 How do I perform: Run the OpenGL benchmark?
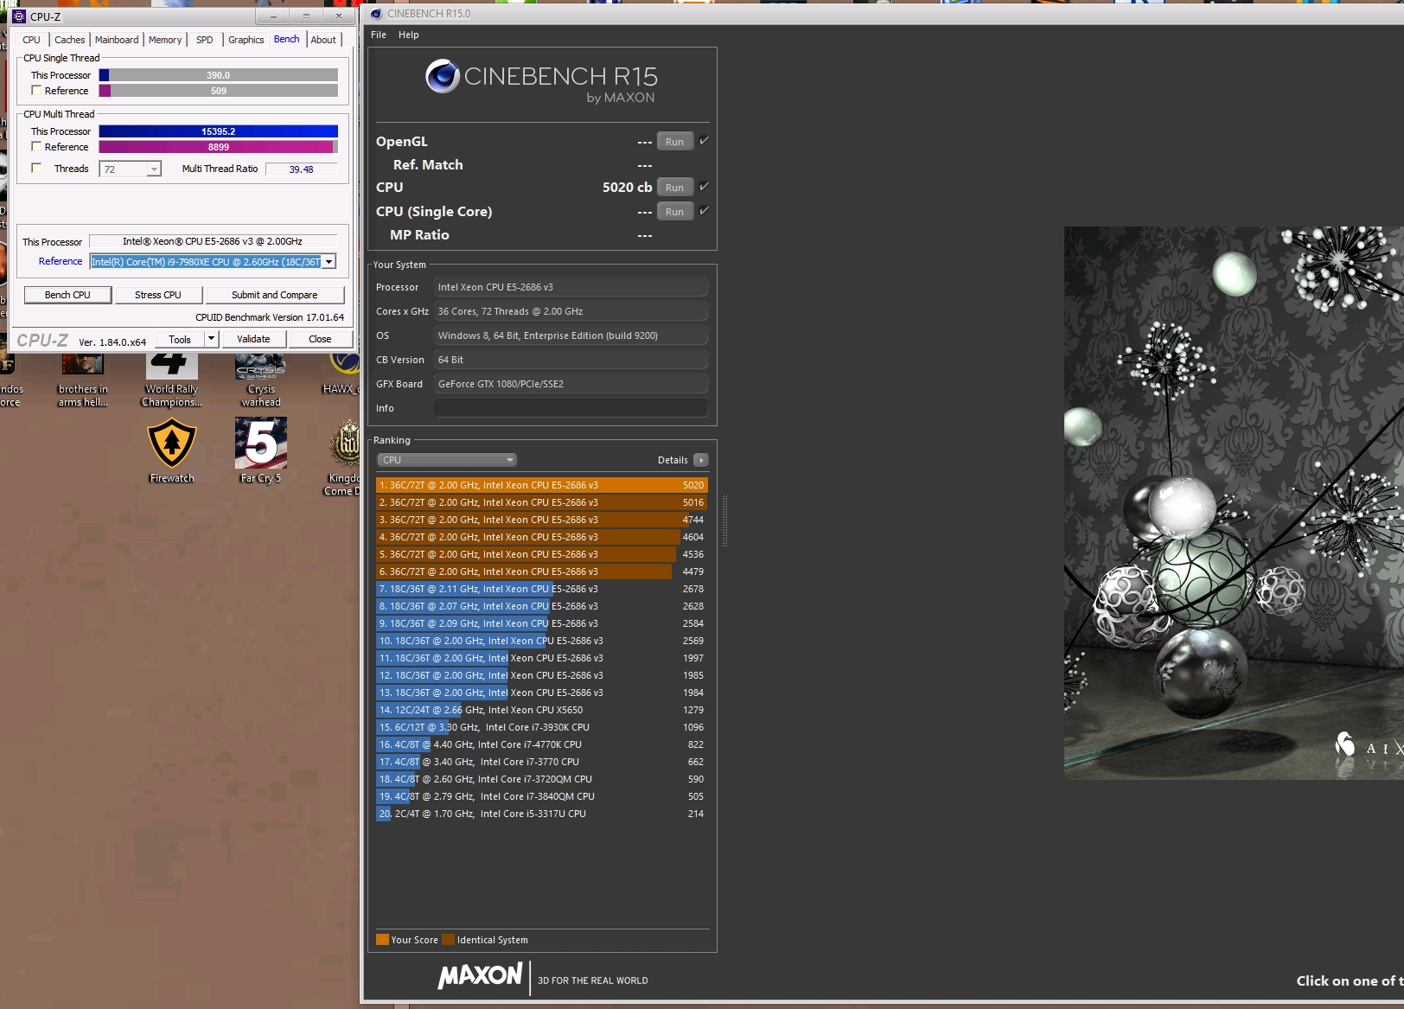(x=674, y=142)
